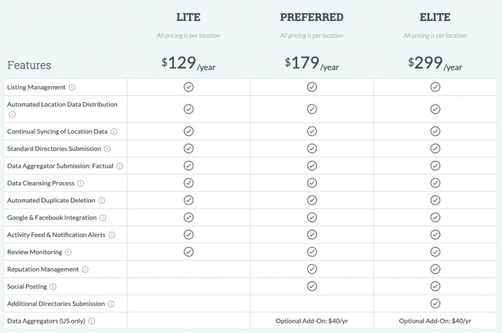Click info icon below Automated Location Data Distribution
The height and width of the screenshot is (333, 502).
(12, 114)
